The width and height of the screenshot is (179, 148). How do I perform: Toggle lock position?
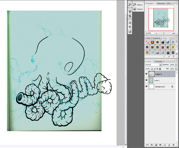pos(157,69)
